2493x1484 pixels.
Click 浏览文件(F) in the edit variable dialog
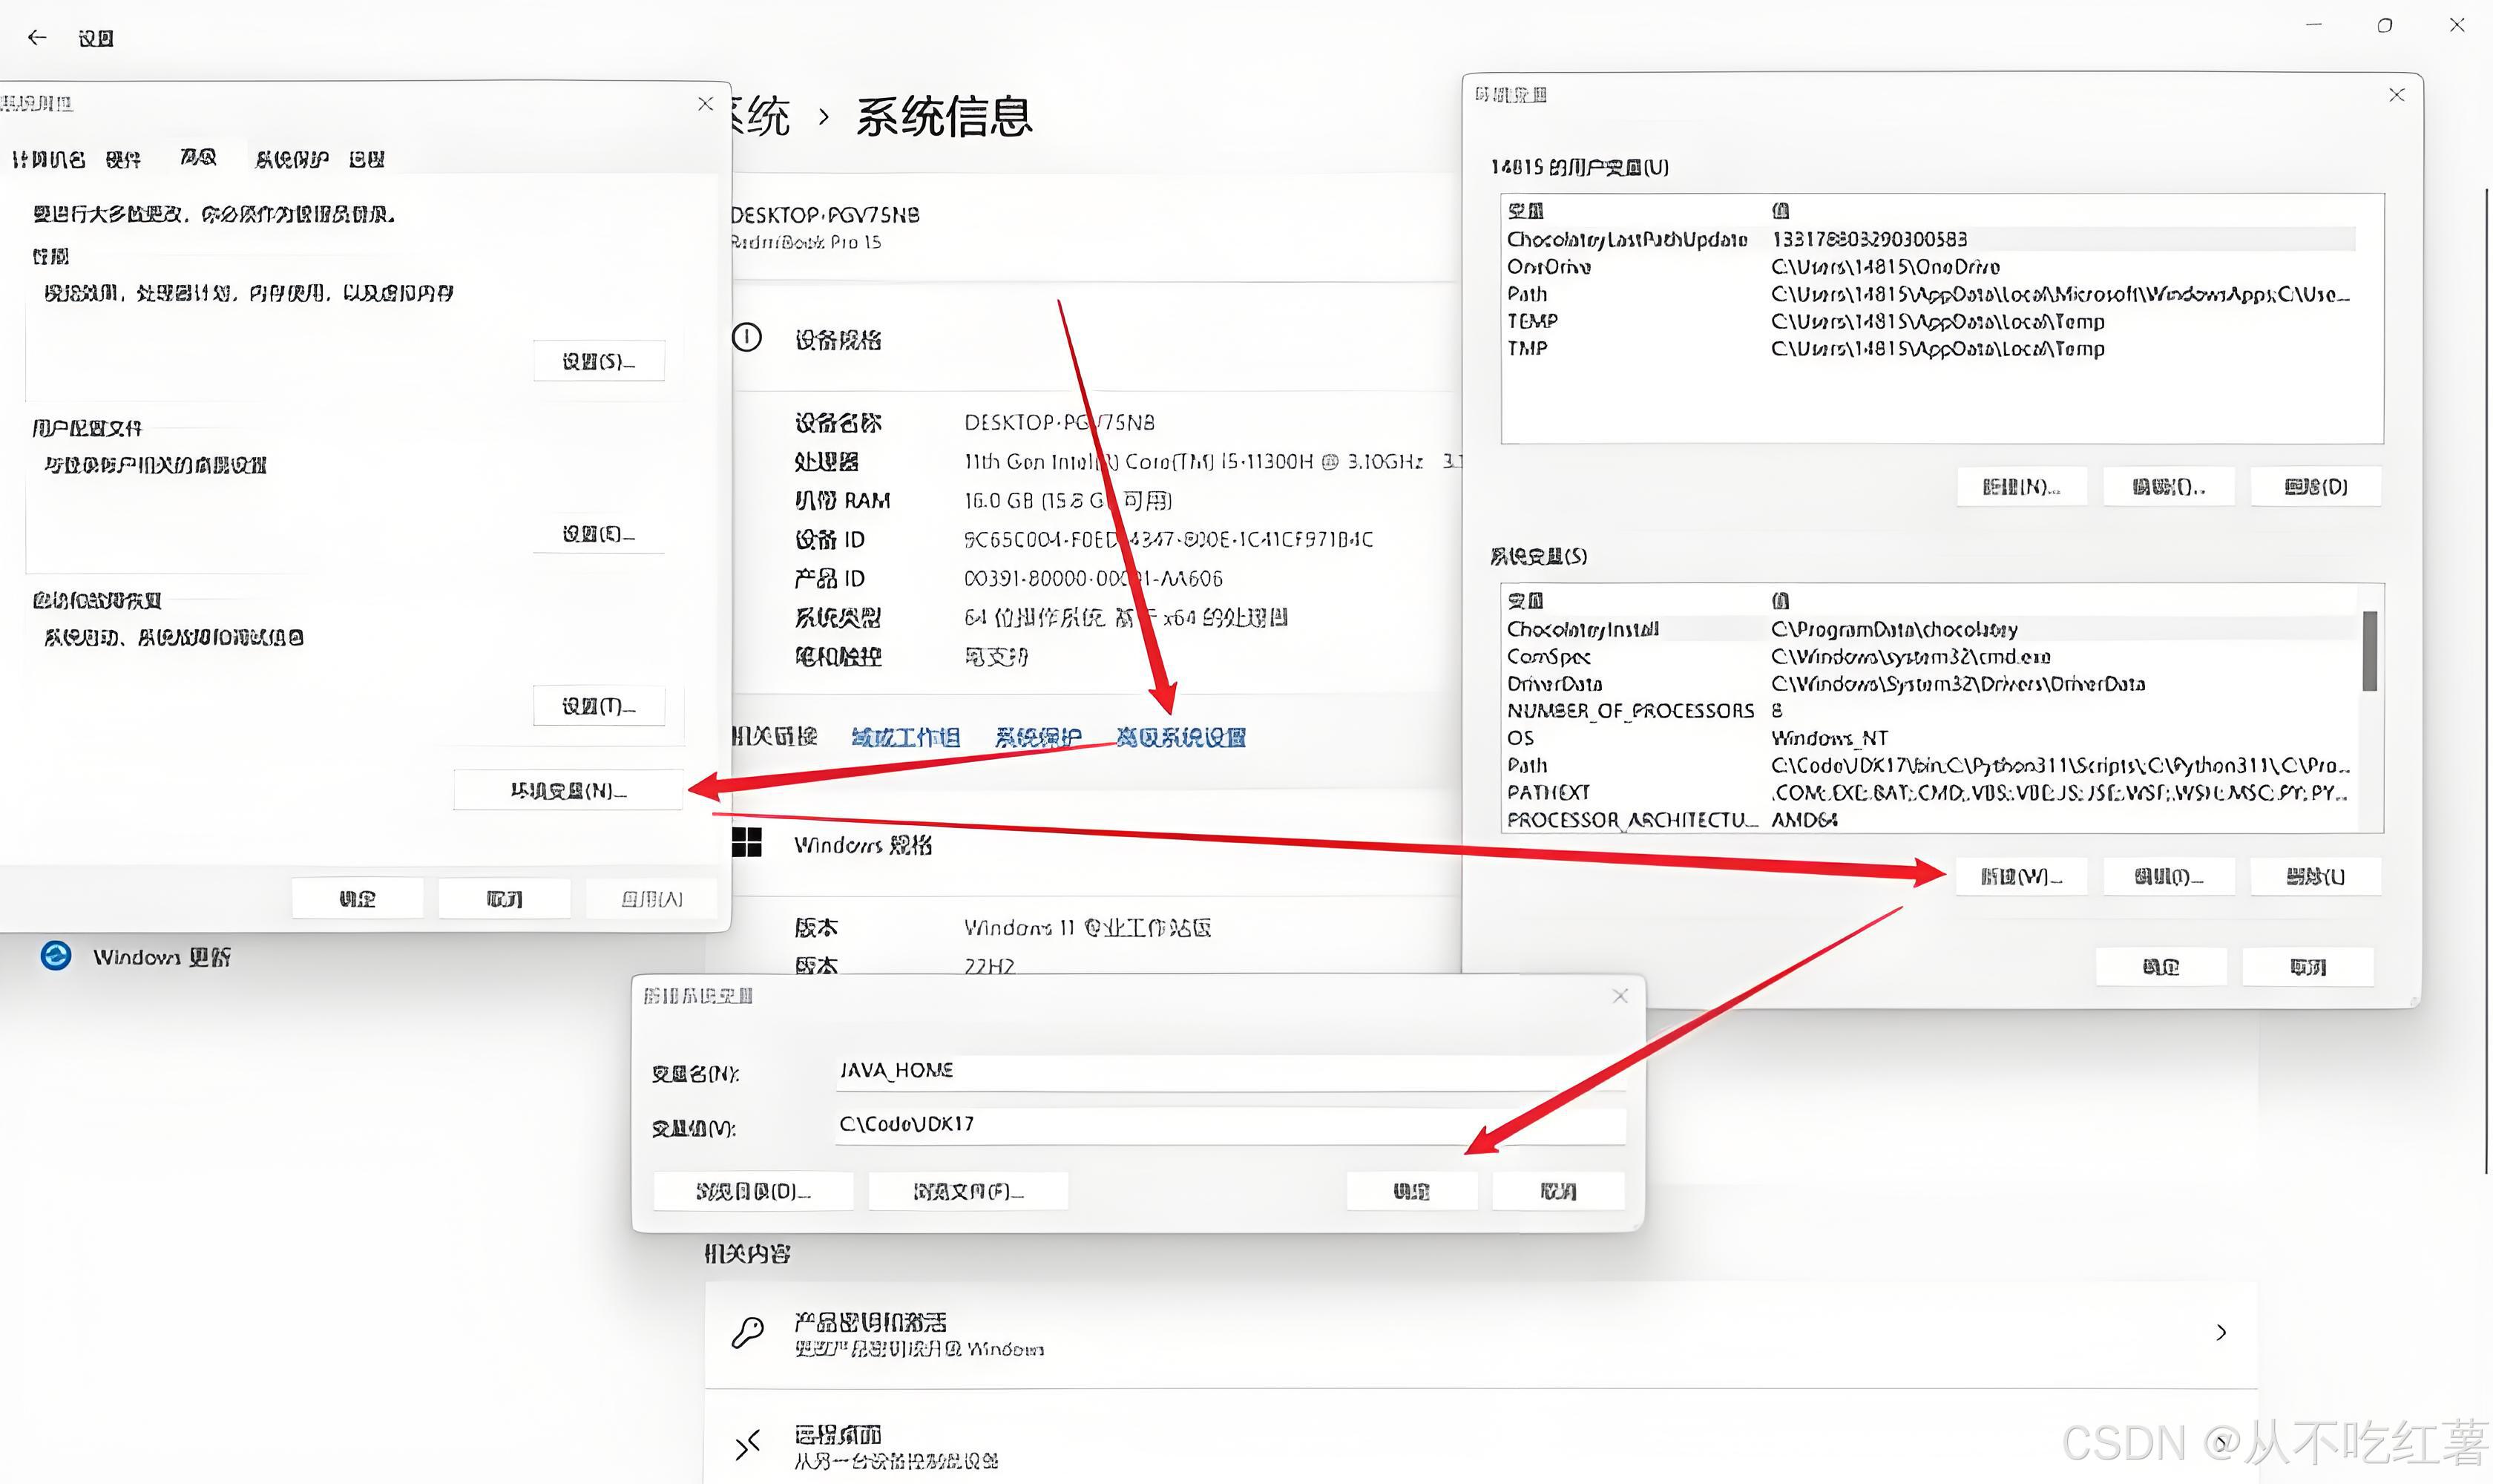click(967, 1190)
